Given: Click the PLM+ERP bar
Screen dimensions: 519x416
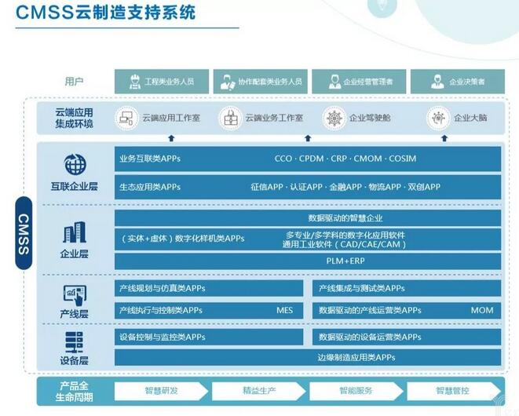Looking at the screenshot, I should tap(308, 261).
